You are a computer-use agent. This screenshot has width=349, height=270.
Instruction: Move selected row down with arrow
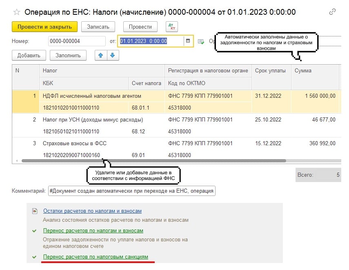[x=113, y=56]
